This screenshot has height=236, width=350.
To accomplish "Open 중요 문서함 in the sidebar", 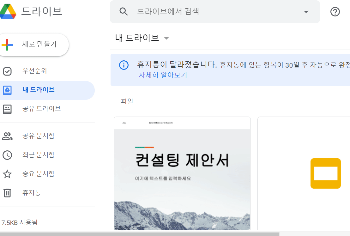I will pos(47,174).
